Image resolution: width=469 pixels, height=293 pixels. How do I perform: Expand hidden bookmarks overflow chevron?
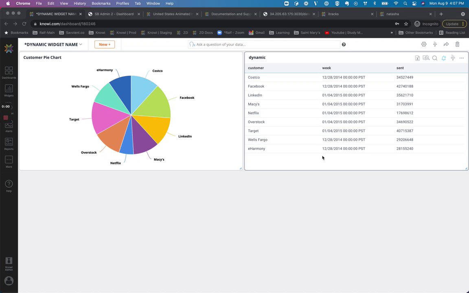click(392, 33)
